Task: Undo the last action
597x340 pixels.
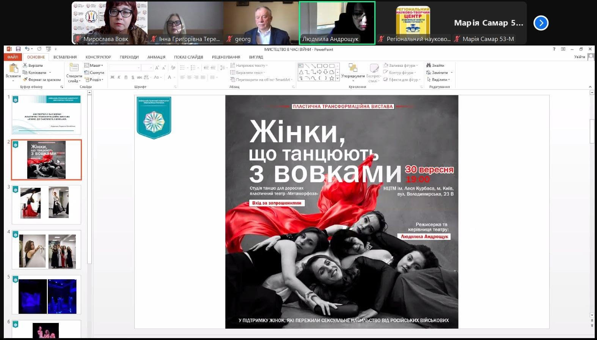Action: (27, 49)
